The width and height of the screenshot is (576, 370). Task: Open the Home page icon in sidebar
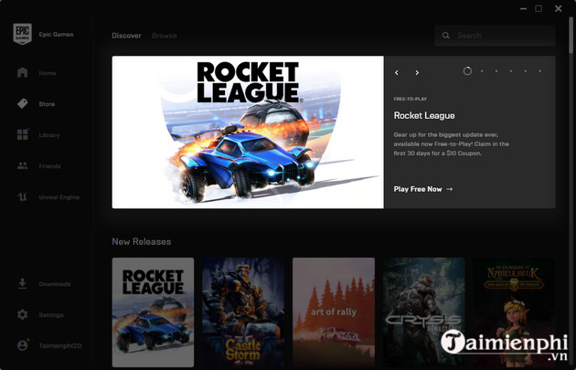point(23,73)
